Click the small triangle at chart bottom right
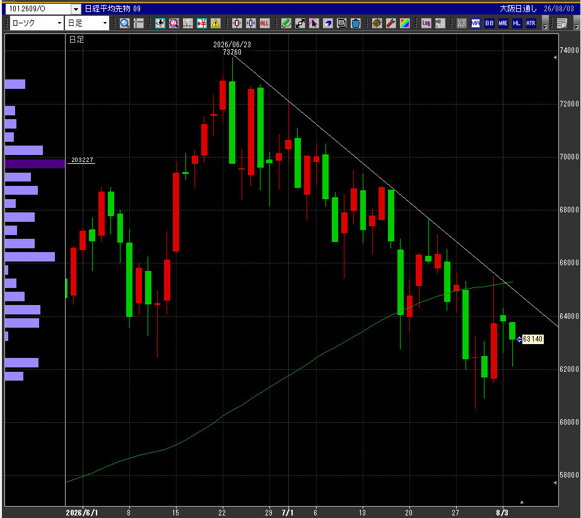 tap(522, 502)
